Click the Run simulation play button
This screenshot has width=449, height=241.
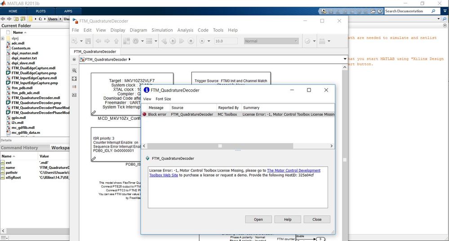pyautogui.click(x=173, y=41)
